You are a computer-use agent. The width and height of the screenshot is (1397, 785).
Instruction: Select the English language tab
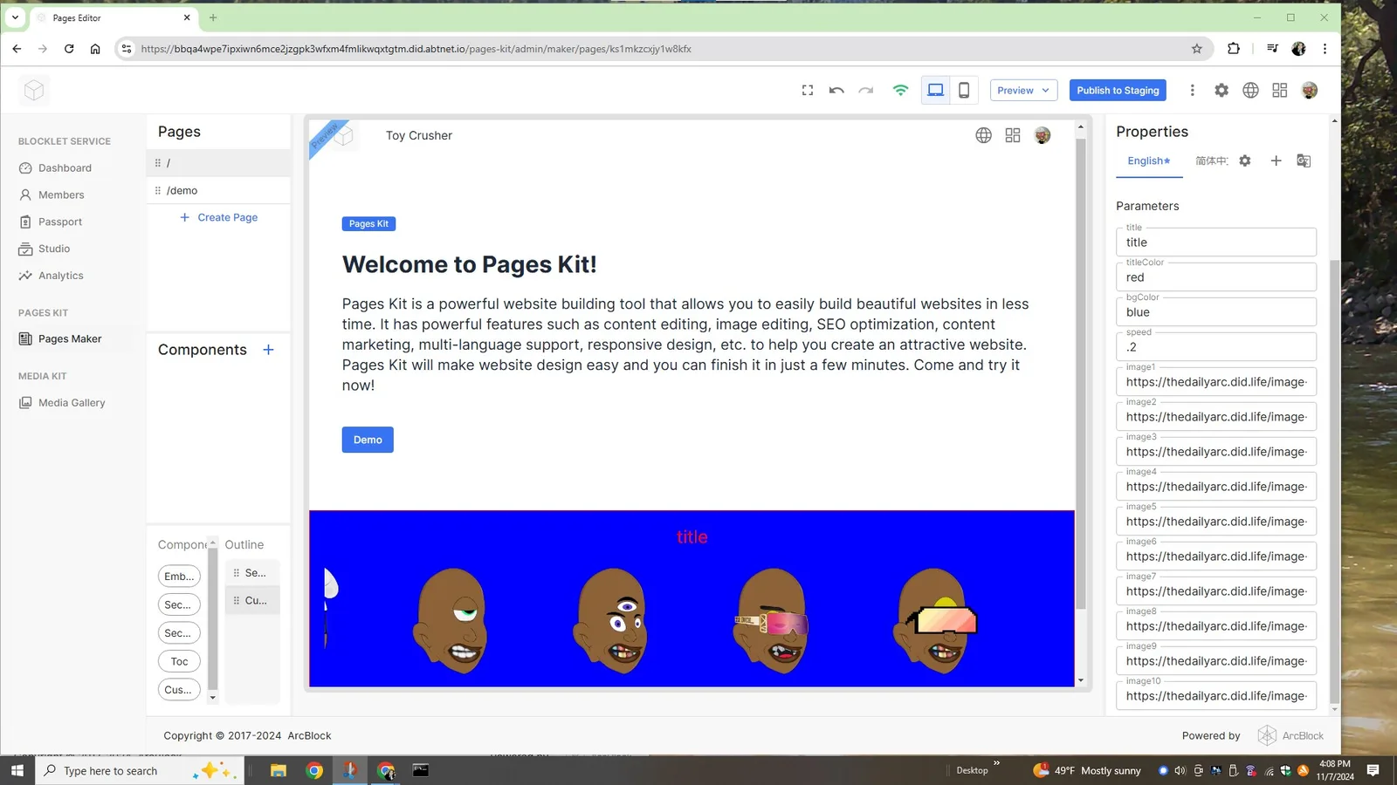click(x=1149, y=160)
